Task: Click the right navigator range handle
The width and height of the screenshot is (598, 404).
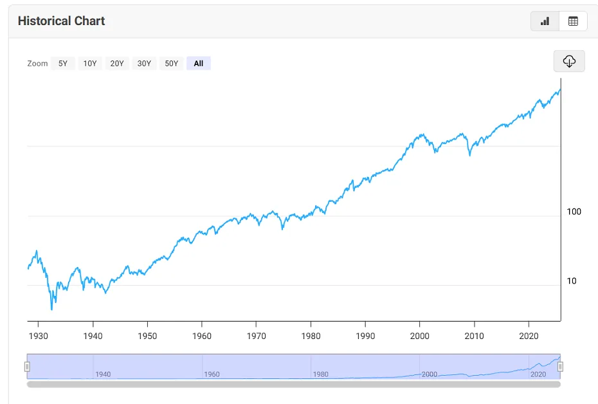Action: coord(560,367)
